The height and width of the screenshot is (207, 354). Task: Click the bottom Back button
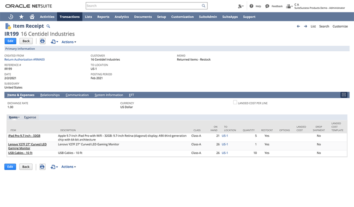pos(26,167)
